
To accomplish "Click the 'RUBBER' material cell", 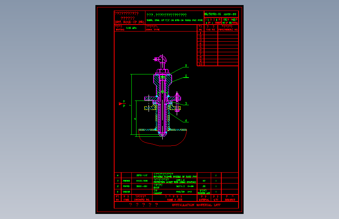I will click(204, 193).
